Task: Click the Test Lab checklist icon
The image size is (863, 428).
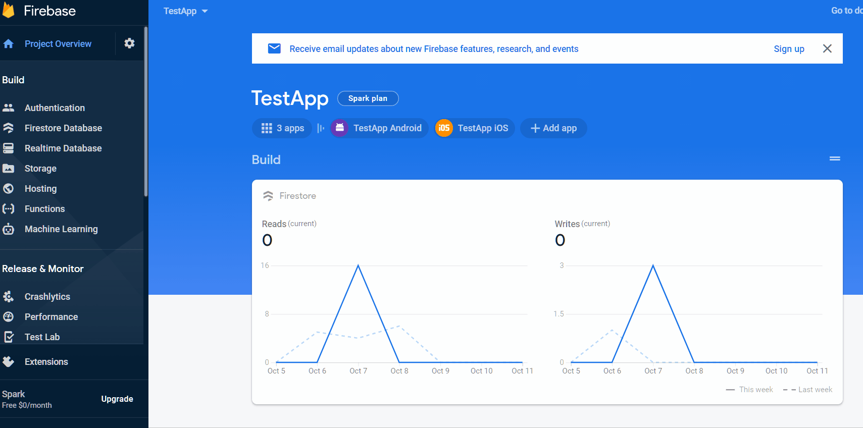Action: pos(8,337)
